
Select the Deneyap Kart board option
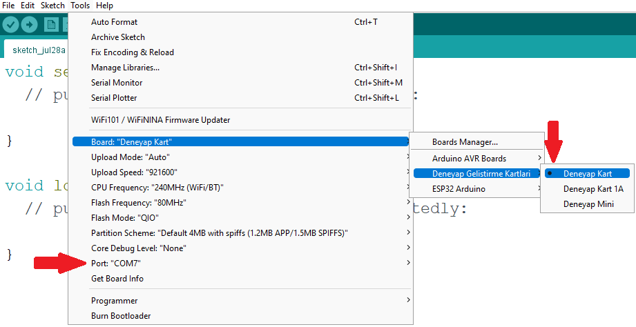point(588,173)
